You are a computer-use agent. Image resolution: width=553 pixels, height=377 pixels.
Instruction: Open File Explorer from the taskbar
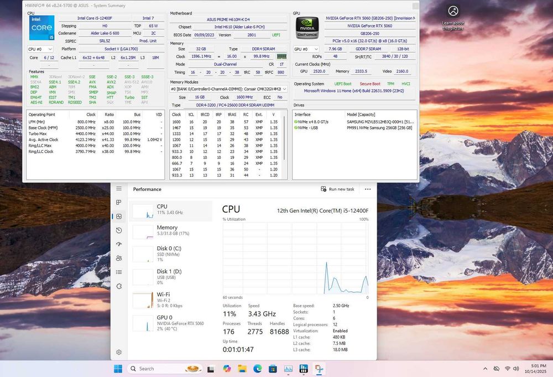tap(242, 369)
